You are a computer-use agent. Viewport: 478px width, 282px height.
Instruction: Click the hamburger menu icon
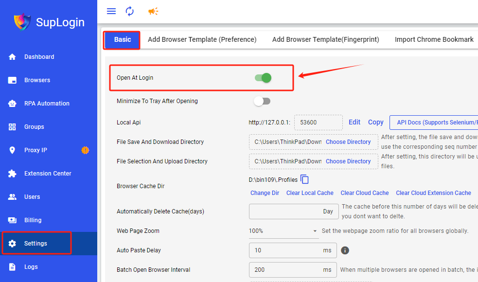[x=111, y=11]
